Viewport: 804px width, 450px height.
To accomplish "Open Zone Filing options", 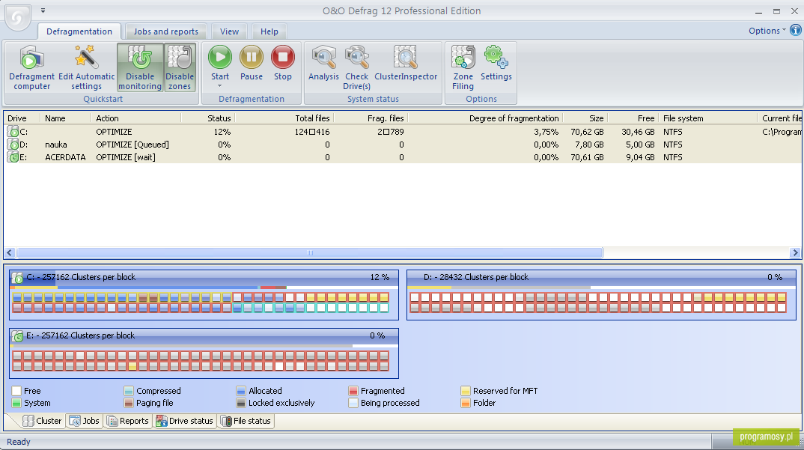I will 463,67.
